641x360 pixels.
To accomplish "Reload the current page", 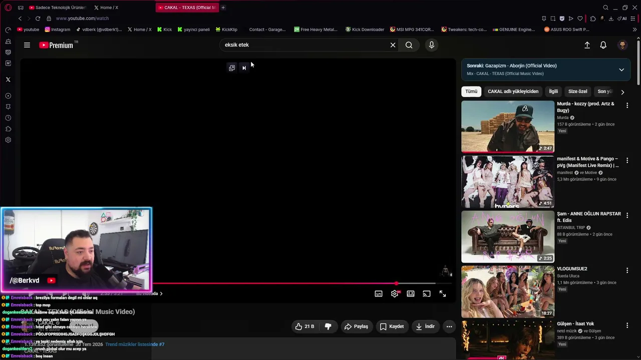I will (x=38, y=18).
